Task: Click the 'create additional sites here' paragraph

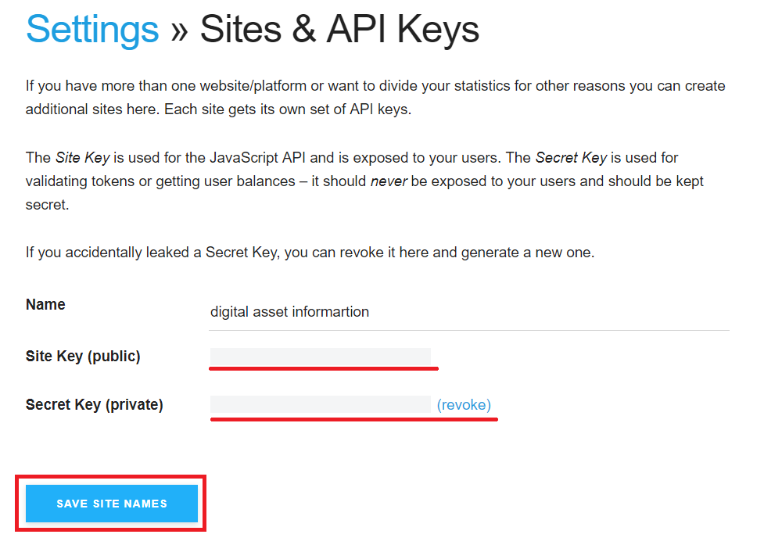Action: point(375,97)
